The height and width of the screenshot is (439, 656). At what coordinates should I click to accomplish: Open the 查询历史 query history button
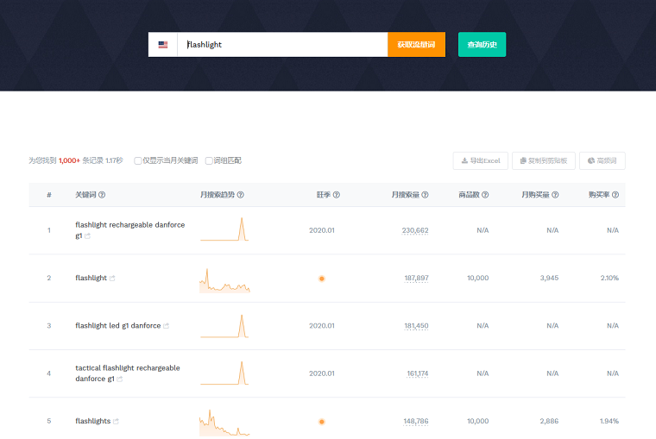click(x=482, y=44)
